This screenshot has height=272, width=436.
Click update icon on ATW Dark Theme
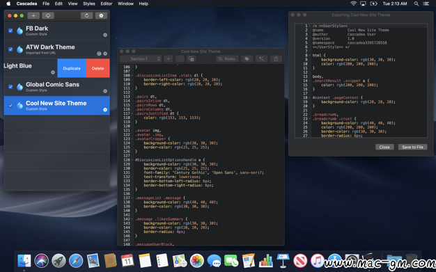click(99, 54)
